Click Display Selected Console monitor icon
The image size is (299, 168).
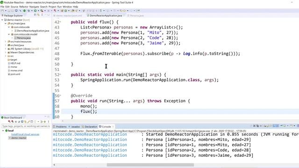[285, 126]
